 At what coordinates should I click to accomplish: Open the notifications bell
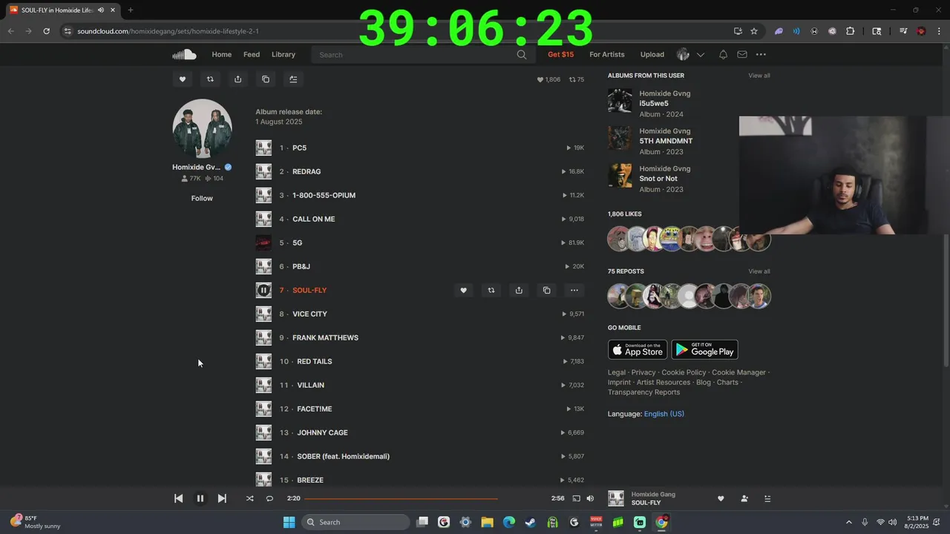tap(723, 54)
